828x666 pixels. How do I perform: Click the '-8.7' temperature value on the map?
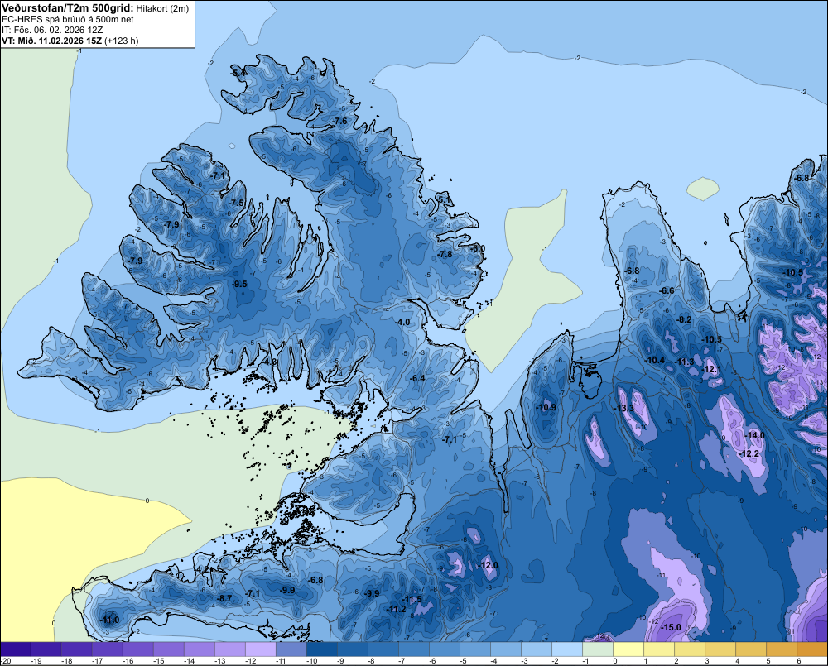(224, 598)
